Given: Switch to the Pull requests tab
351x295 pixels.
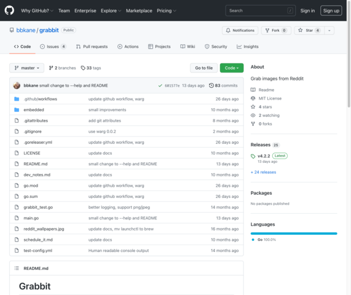Looking at the screenshot, I should coord(92,47).
